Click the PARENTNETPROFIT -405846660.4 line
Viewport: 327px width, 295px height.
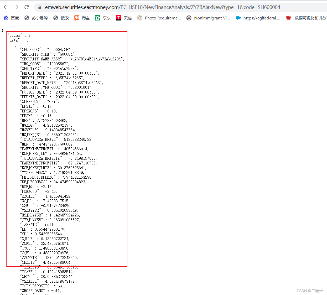(x=54, y=149)
